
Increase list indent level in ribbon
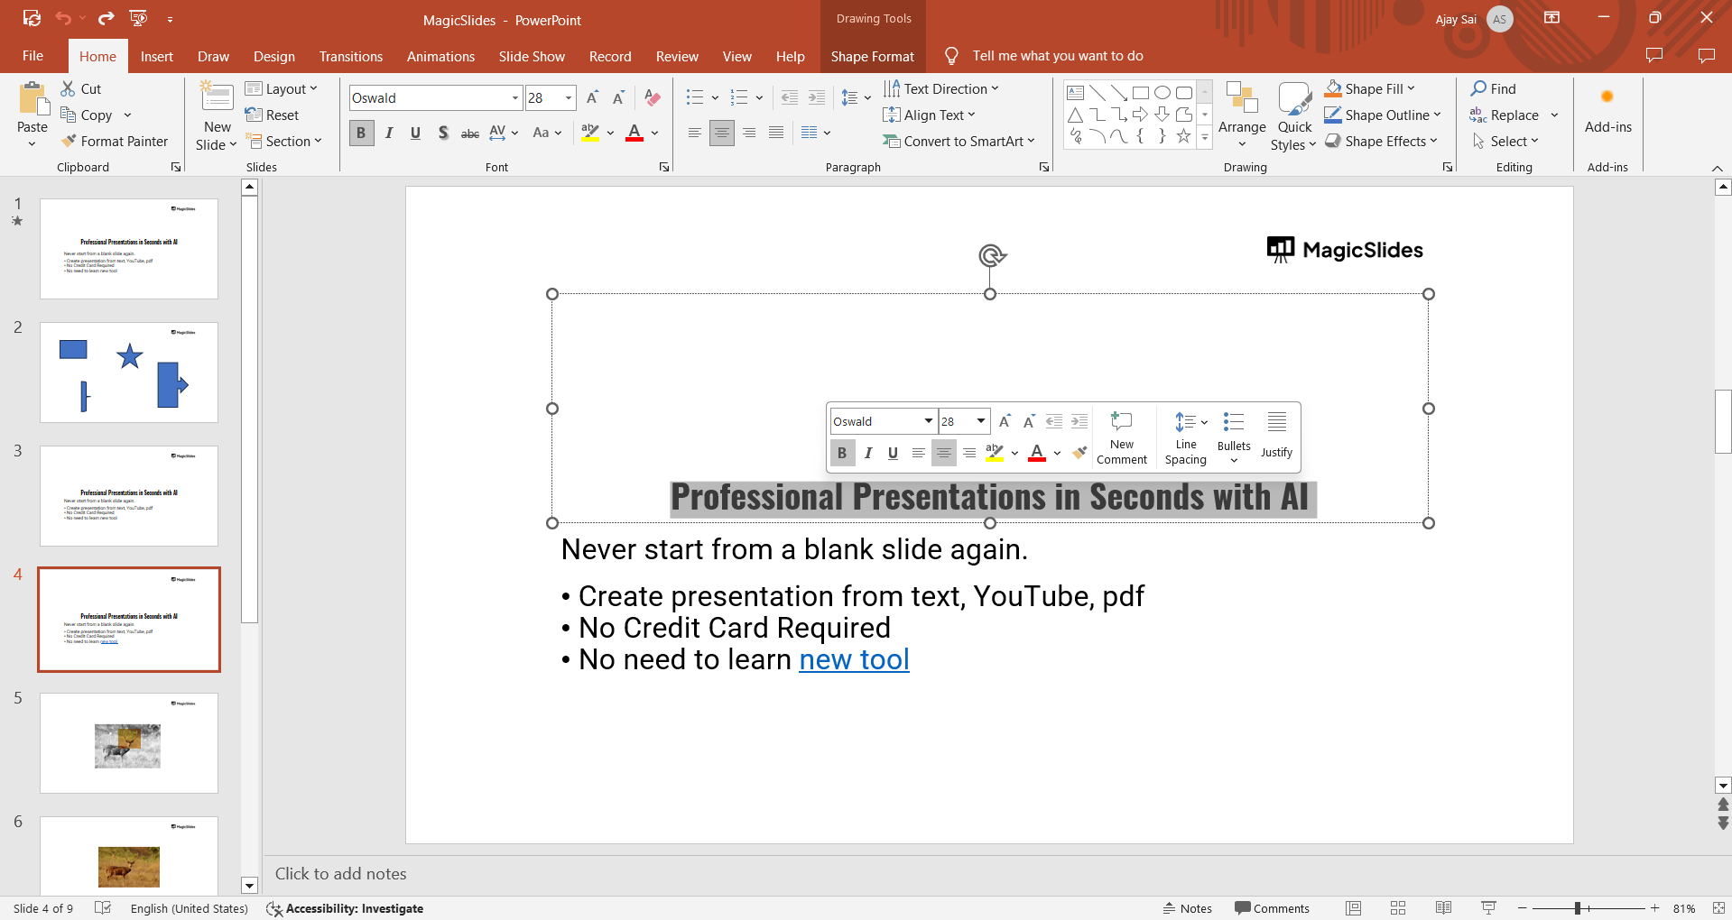pyautogui.click(x=817, y=97)
